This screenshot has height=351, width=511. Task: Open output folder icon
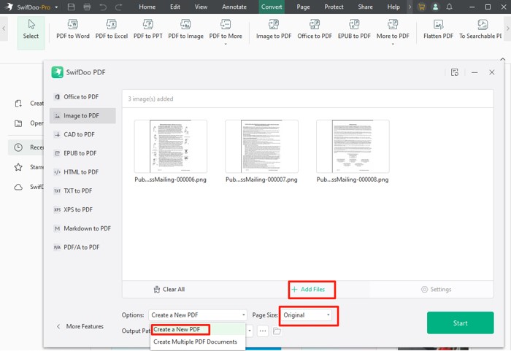[277, 331]
